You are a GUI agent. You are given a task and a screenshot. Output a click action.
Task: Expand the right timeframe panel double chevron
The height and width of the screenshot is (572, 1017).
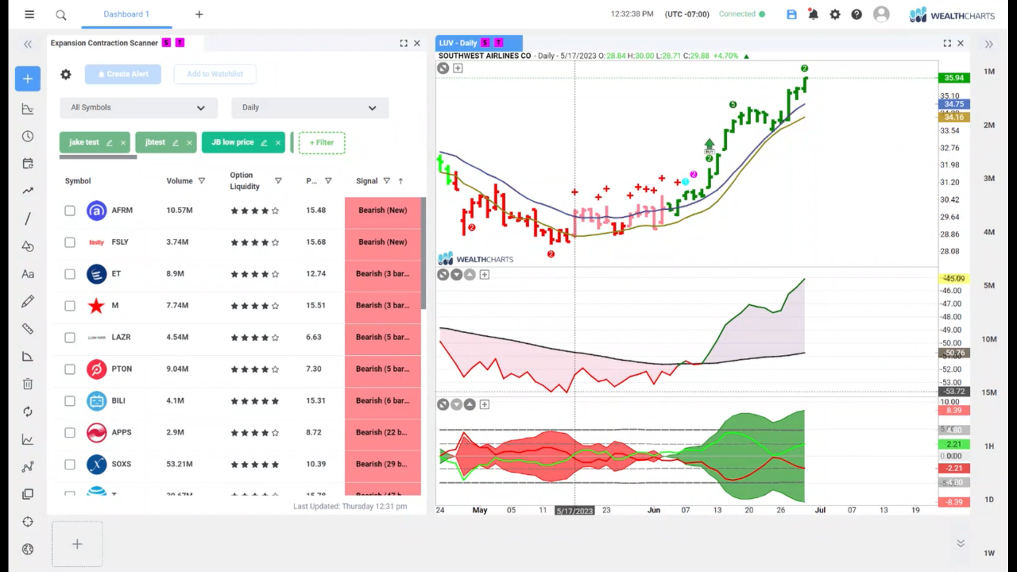point(989,44)
